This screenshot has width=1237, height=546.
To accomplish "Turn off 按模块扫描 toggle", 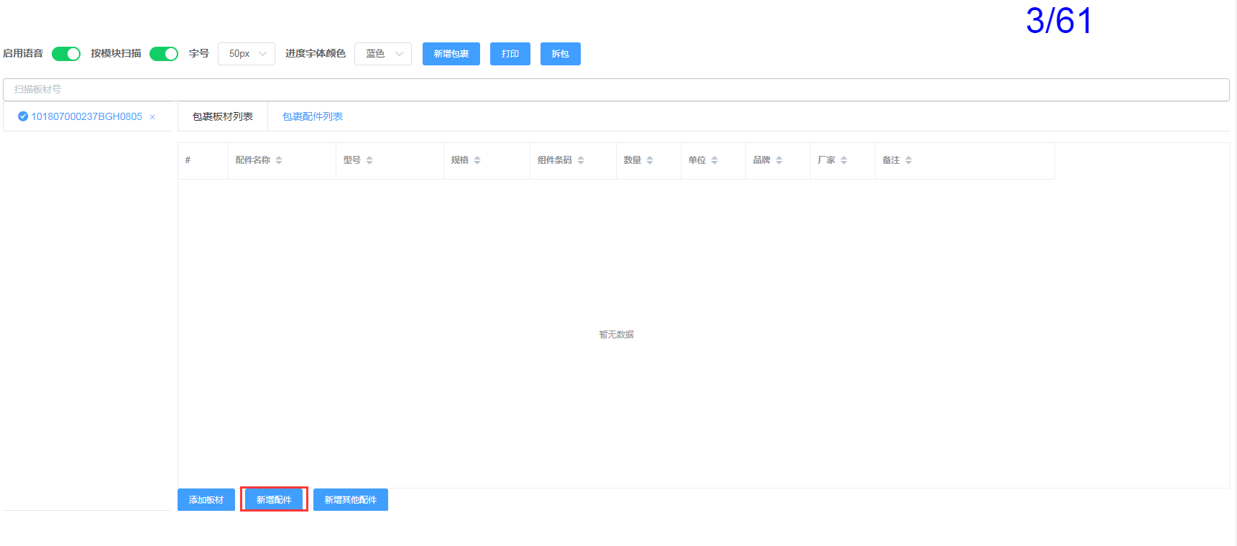I will pyautogui.click(x=164, y=54).
